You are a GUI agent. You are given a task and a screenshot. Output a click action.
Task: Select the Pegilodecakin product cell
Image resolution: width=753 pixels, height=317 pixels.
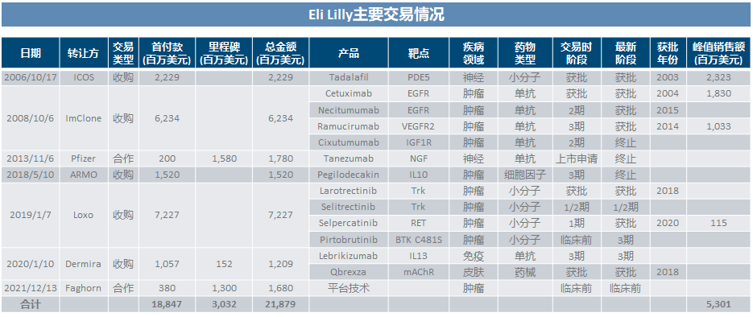pyautogui.click(x=349, y=175)
